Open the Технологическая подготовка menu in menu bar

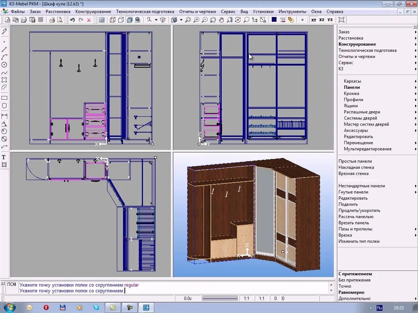point(145,12)
